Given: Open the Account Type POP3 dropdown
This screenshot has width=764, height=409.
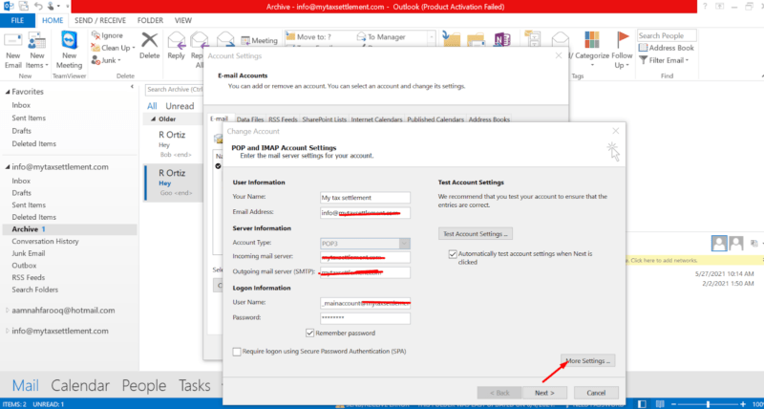Looking at the screenshot, I should pyautogui.click(x=404, y=244).
